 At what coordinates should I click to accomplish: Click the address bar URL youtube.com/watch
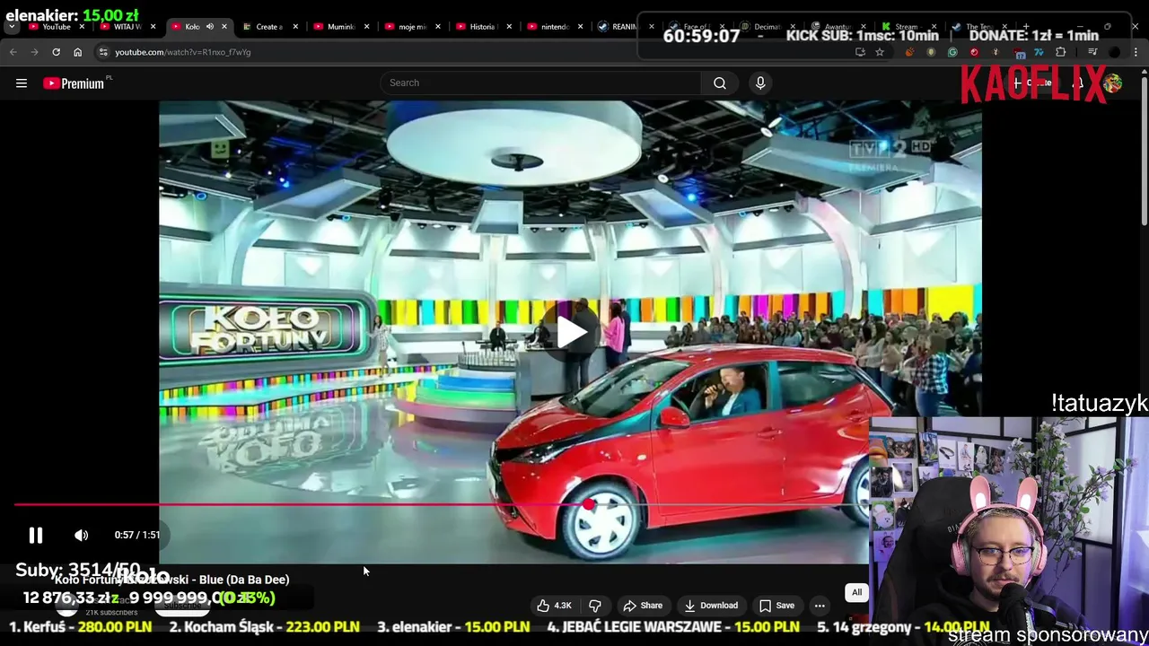[x=183, y=52]
